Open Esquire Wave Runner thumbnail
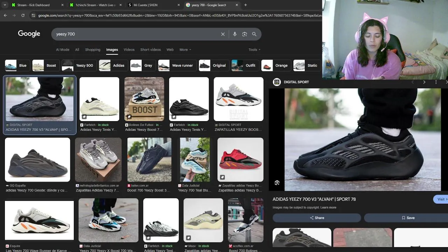The width and height of the screenshot is (448, 252). click(x=39, y=220)
